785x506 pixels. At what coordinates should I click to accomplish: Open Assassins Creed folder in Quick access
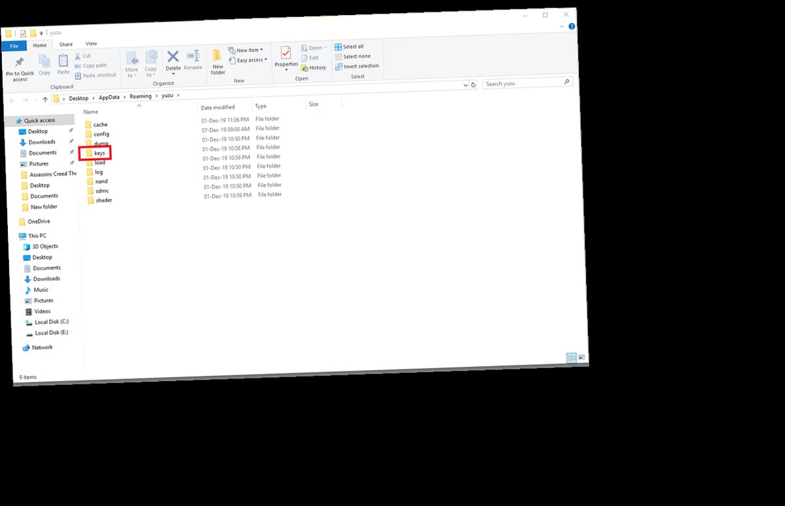point(48,174)
